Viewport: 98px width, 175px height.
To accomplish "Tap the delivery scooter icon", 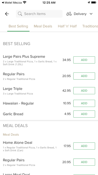I will pos(69,14).
